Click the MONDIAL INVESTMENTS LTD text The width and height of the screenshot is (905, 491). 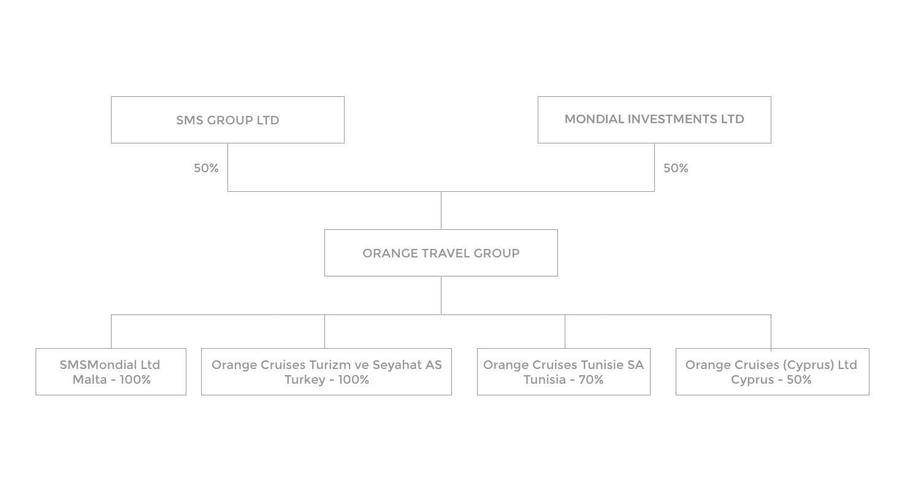(654, 119)
